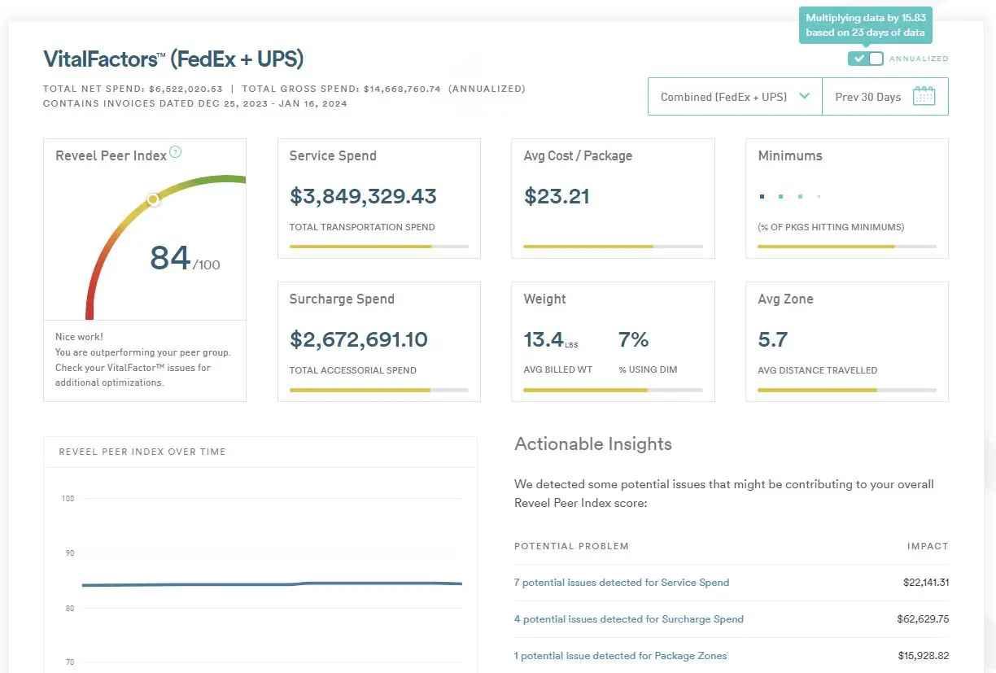996x673 pixels.
Task: Click the Actionable Insights heading
Action: 593,444
